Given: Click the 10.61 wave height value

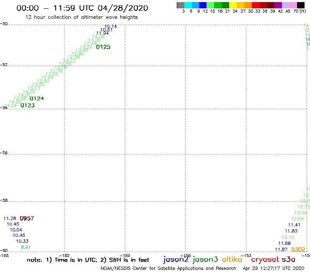Looking at the screenshot, I should (x=106, y=30).
